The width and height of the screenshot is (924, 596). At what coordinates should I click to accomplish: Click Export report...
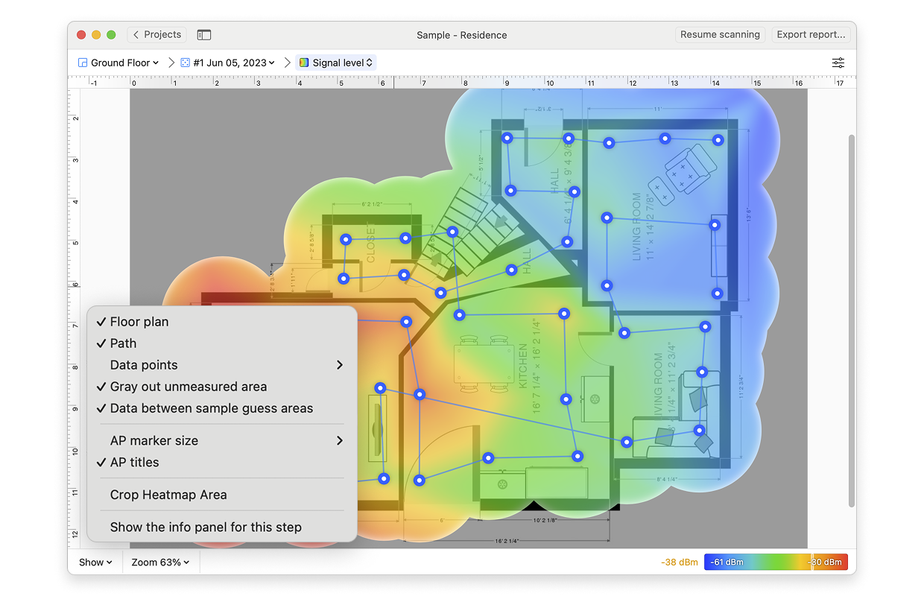pos(811,35)
